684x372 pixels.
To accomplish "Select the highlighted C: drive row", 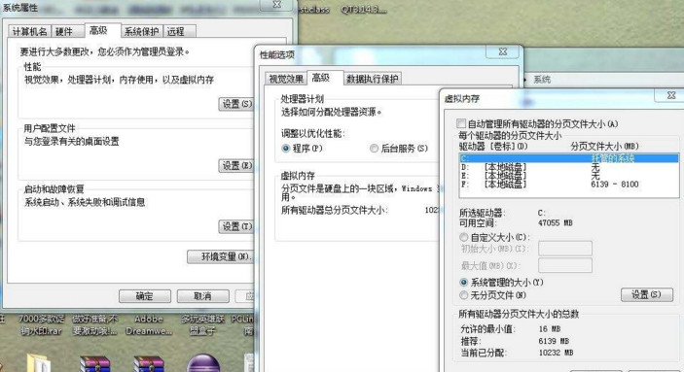I will tap(569, 158).
